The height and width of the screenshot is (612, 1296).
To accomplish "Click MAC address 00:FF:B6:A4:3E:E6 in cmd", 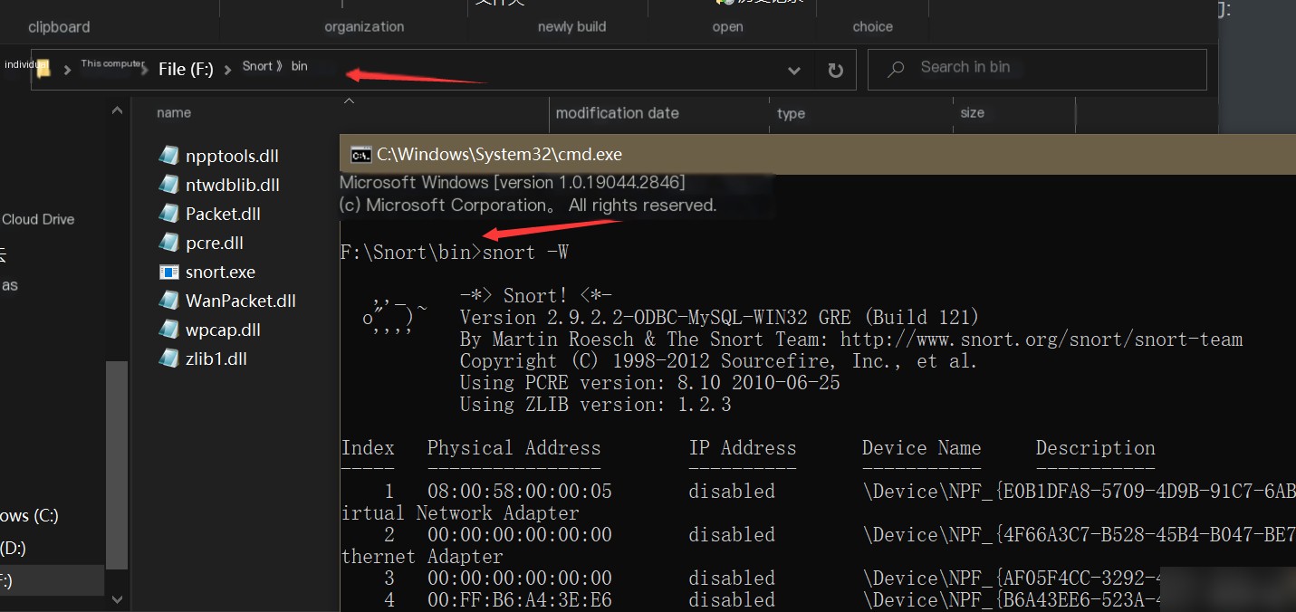I will pyautogui.click(x=519, y=600).
